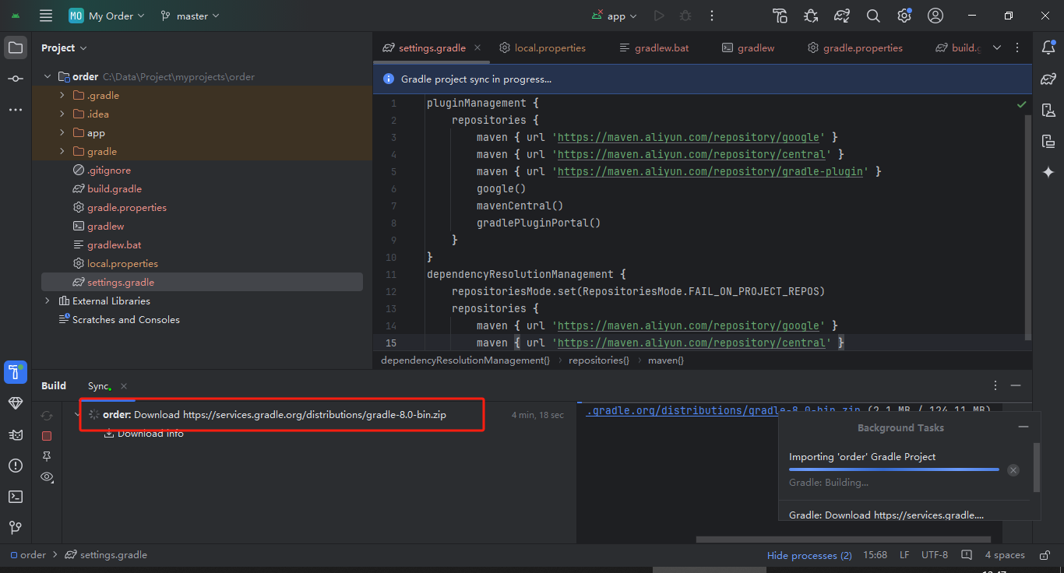The height and width of the screenshot is (573, 1064).
Task: Open the Terminal tool window
Action: [16, 497]
